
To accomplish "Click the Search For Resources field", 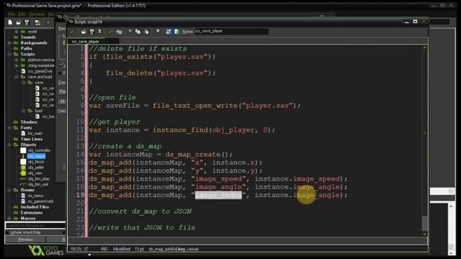I will pos(35,225).
